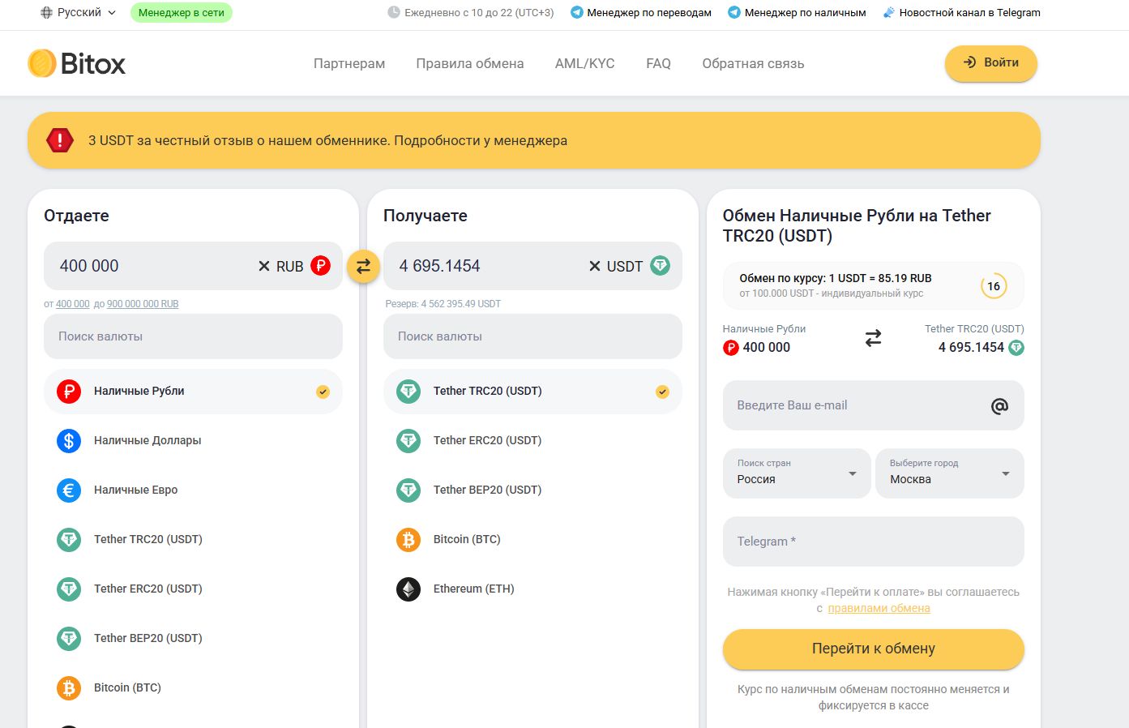The width and height of the screenshot is (1129, 728).
Task: Open the FAQ page
Action: (x=658, y=63)
